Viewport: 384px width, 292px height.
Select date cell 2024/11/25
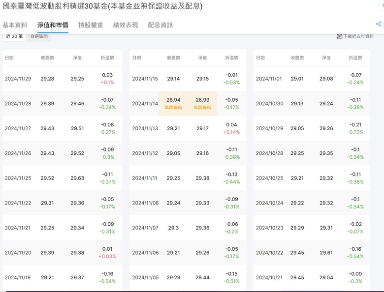pyautogui.click(x=18, y=178)
